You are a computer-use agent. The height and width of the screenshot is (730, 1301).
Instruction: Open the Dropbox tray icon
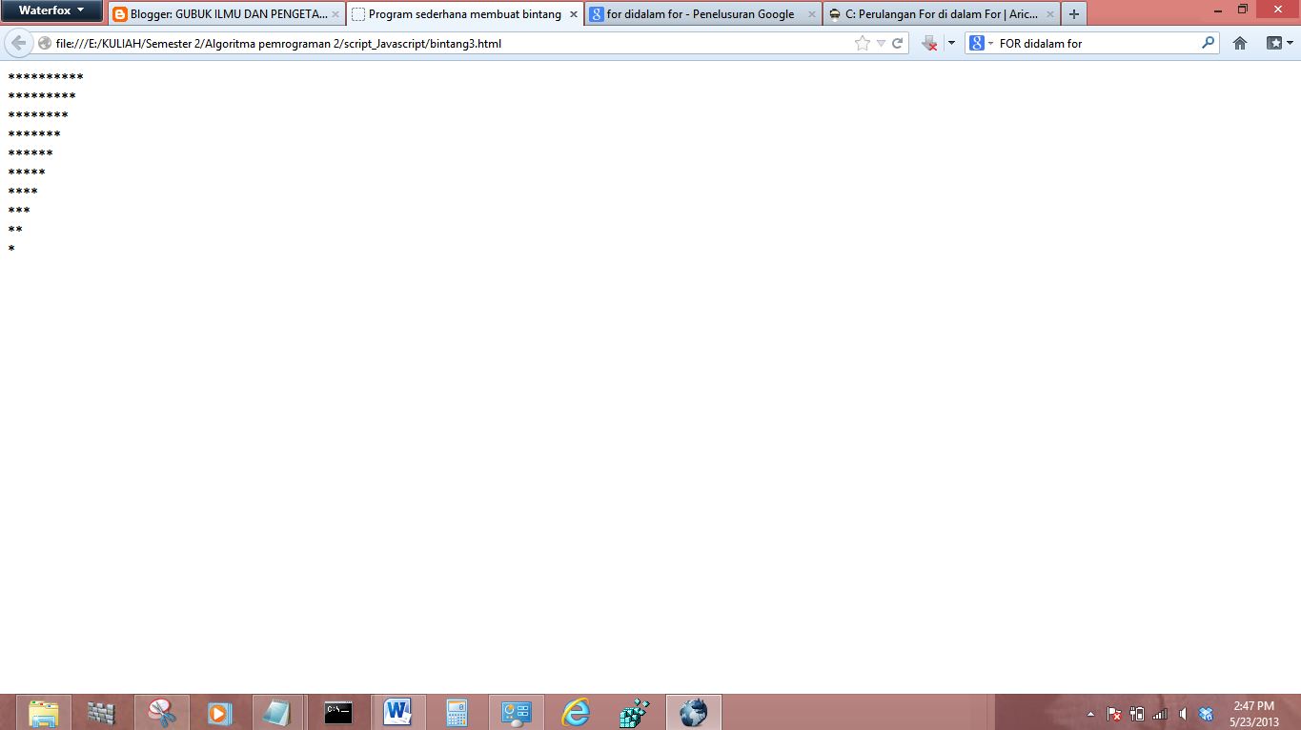point(1206,714)
